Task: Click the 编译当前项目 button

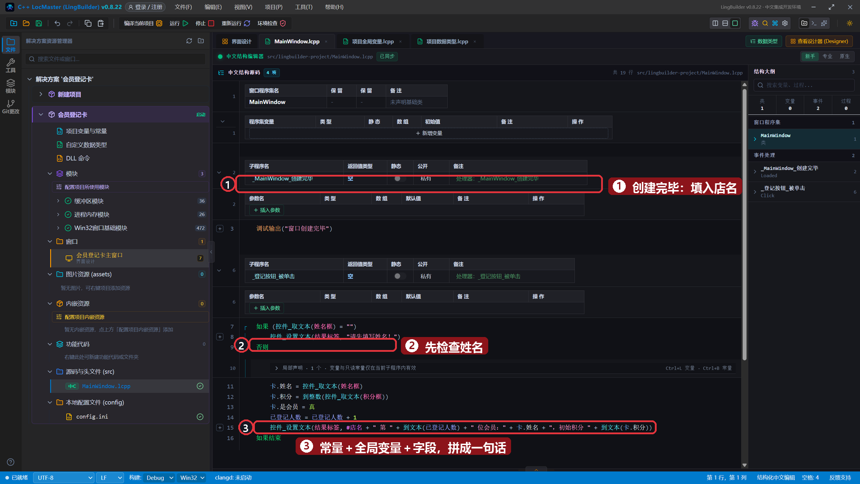Action: pos(143,23)
